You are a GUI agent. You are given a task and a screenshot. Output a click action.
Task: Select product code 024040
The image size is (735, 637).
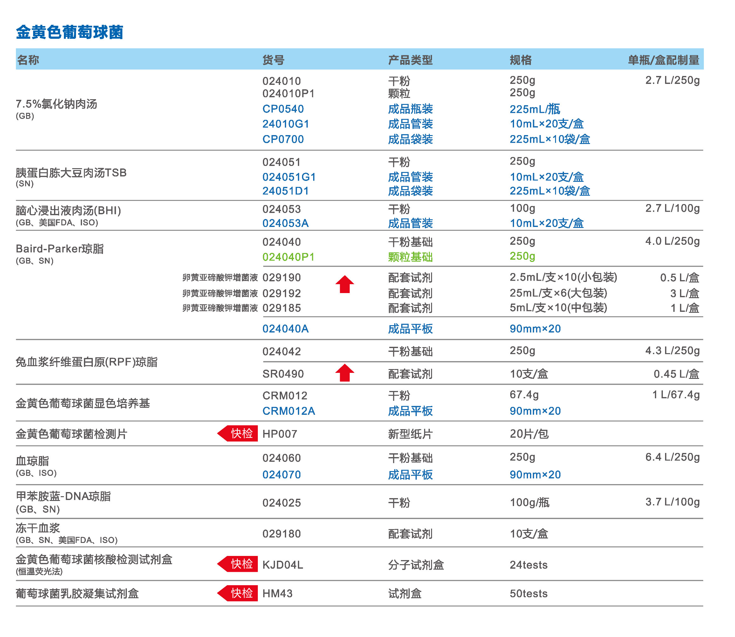[x=282, y=242]
